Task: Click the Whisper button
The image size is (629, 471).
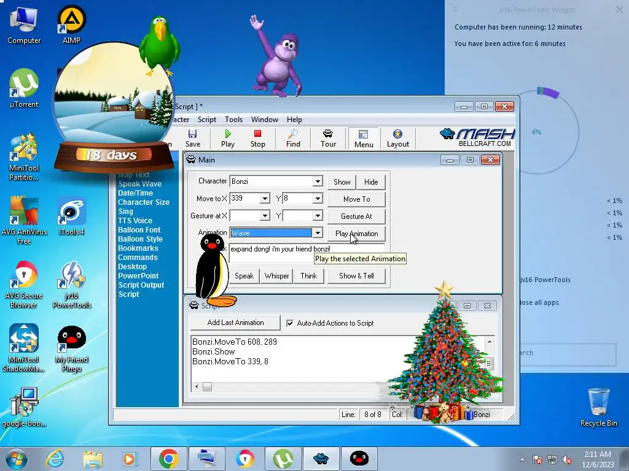Action: click(277, 276)
